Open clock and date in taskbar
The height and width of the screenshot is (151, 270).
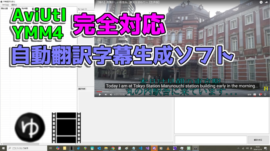point(258,148)
